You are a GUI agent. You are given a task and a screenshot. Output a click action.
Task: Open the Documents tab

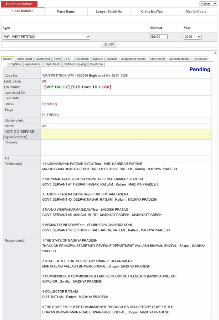(x=82, y=59)
